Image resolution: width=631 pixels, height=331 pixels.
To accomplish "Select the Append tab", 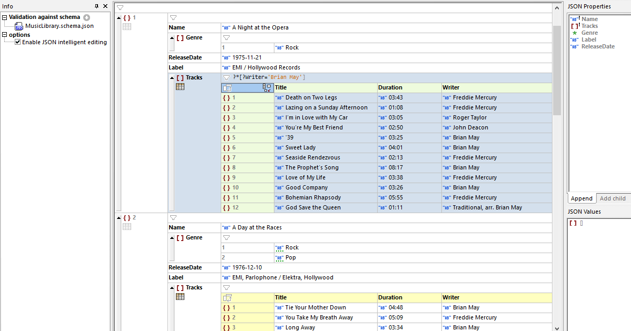I will 581,198.
